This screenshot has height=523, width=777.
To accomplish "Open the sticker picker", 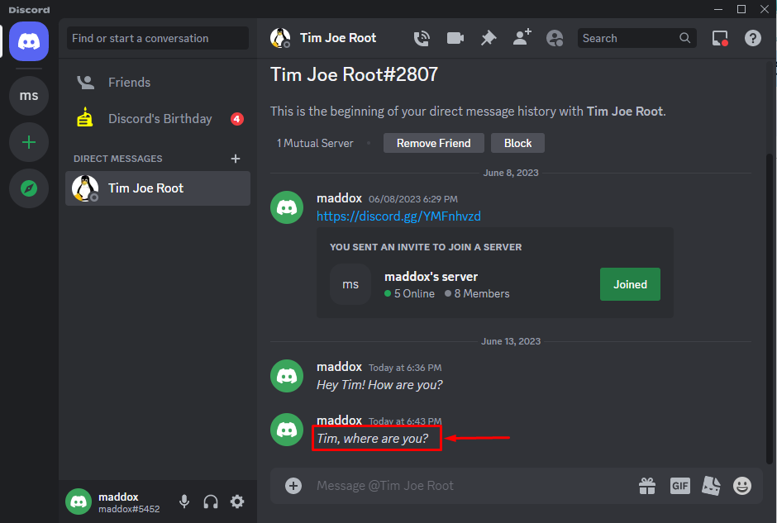I will click(711, 486).
